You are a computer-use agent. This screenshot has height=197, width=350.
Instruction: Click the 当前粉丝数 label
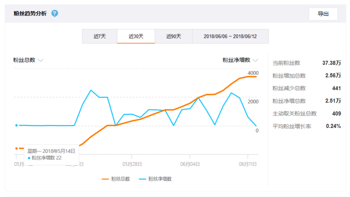(286, 63)
